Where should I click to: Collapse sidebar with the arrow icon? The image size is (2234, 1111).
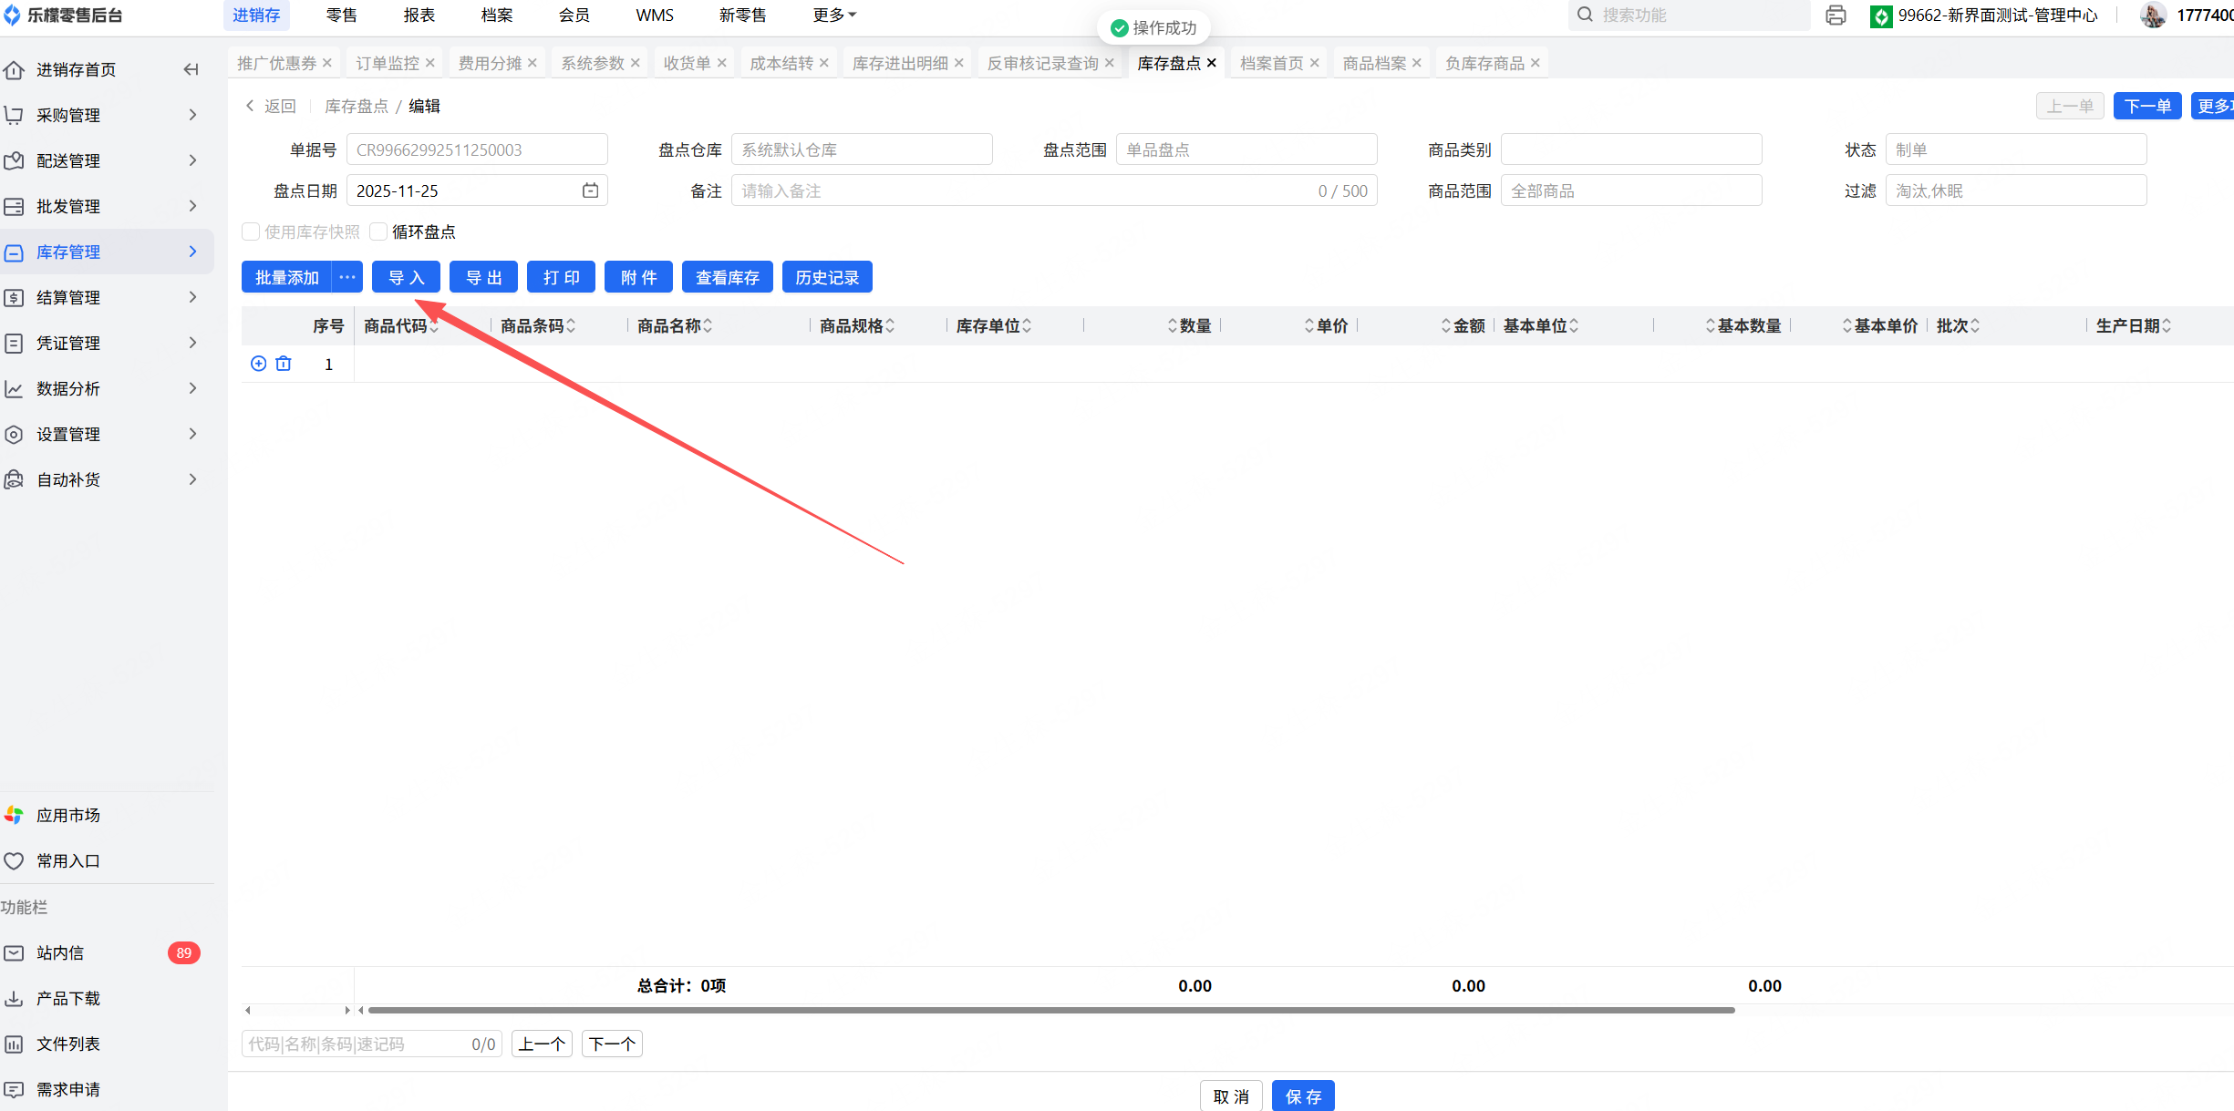tap(191, 69)
